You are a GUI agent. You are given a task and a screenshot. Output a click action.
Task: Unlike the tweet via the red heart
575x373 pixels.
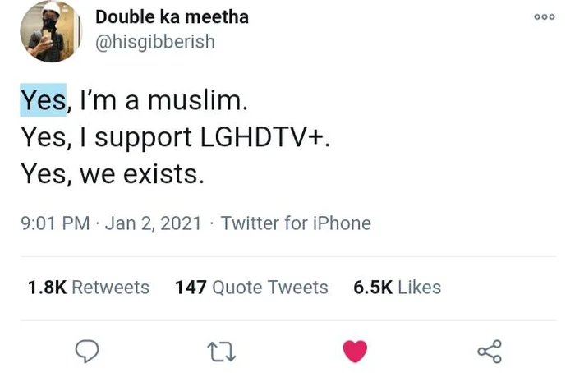coord(355,352)
